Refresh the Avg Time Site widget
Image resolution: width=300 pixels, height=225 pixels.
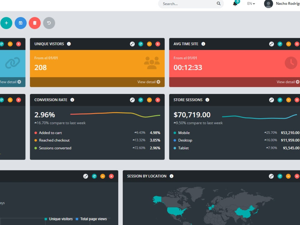[x=280, y=44]
